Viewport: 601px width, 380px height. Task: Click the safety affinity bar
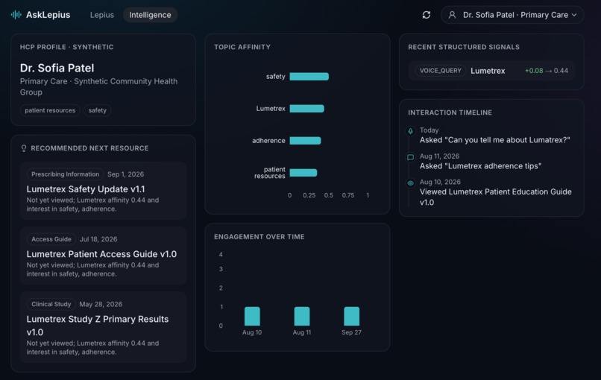tap(309, 77)
